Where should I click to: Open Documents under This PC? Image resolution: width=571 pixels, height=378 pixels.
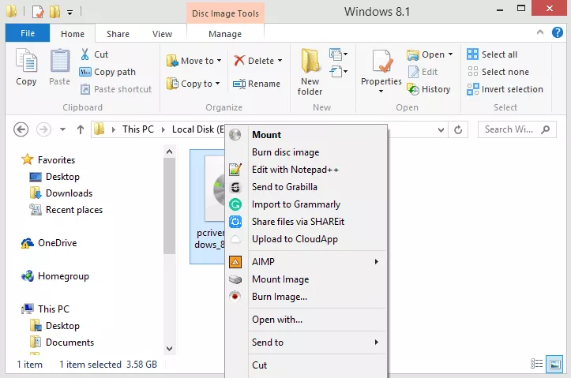click(62, 342)
